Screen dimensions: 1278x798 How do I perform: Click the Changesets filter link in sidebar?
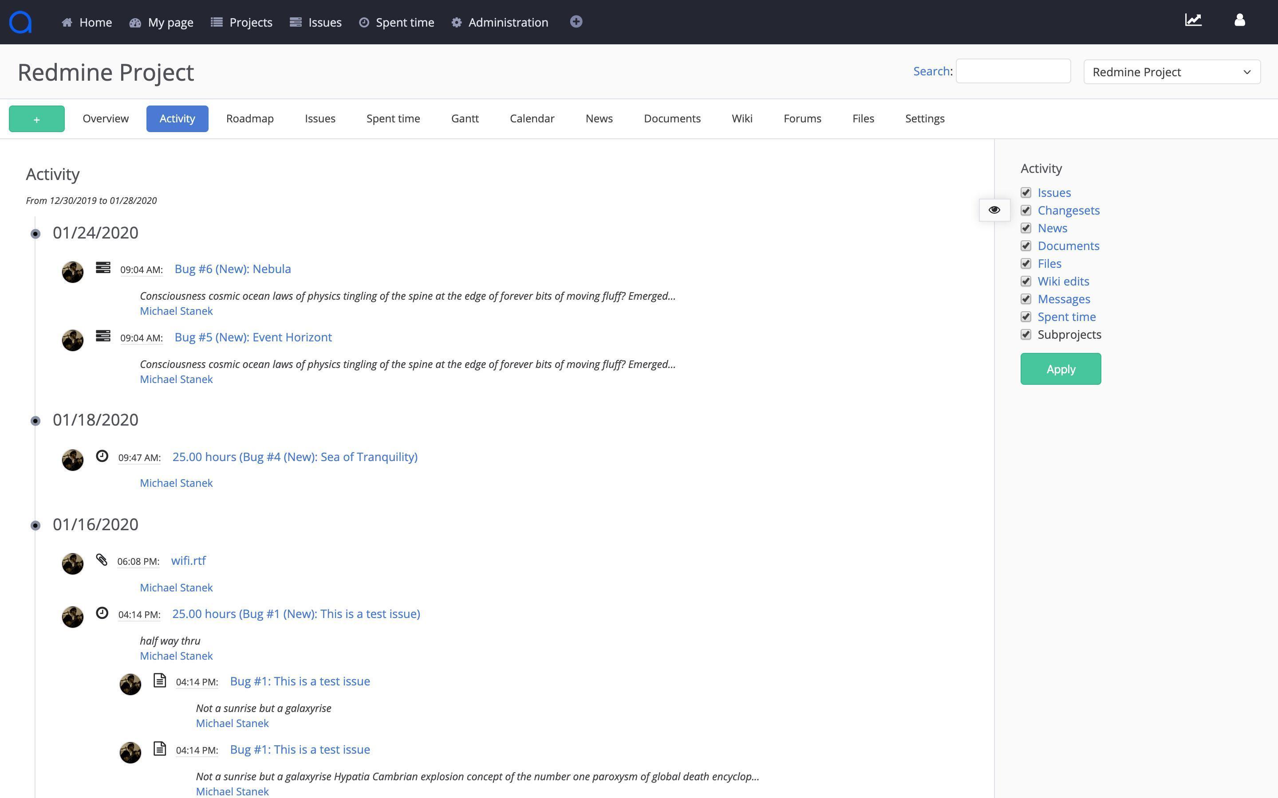click(x=1069, y=211)
